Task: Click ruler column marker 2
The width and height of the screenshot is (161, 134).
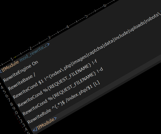Action: click(x=31, y=48)
